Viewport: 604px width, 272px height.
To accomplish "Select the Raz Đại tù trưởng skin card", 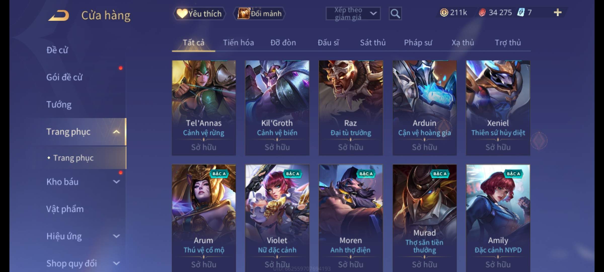I will click(x=351, y=108).
